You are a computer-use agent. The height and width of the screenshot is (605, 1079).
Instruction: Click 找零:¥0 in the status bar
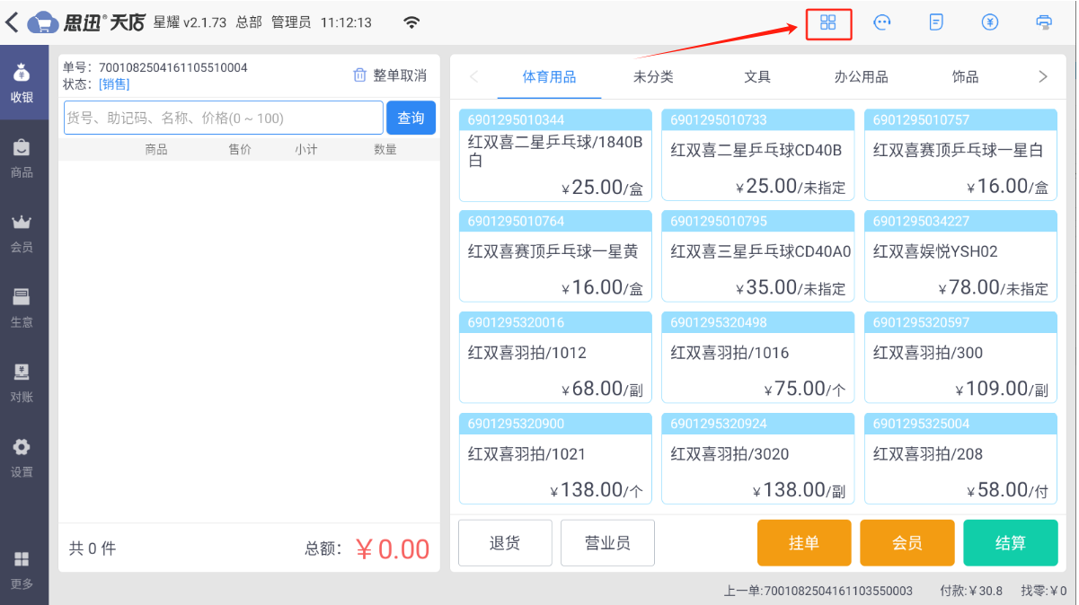coord(1044,591)
